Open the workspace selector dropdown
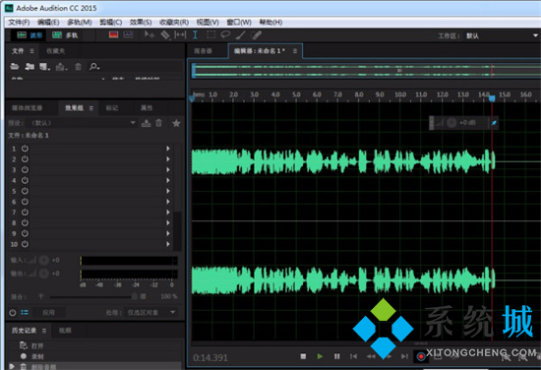 click(535, 35)
